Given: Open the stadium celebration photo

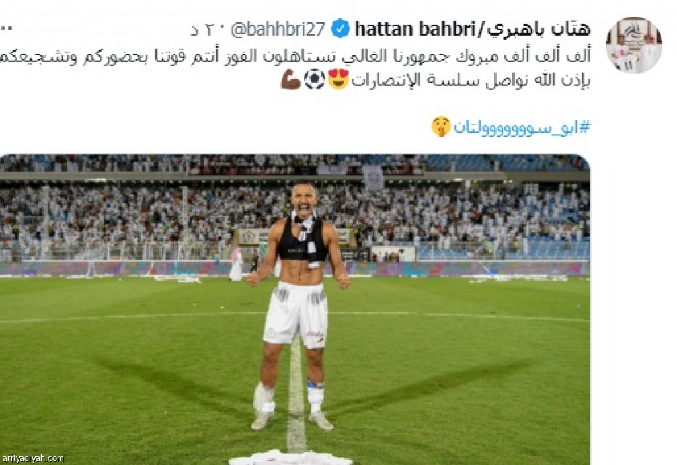Looking at the screenshot, I should pyautogui.click(x=295, y=309).
